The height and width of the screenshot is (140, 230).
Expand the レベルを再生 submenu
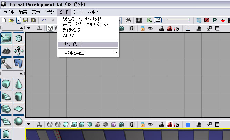coord(88,53)
